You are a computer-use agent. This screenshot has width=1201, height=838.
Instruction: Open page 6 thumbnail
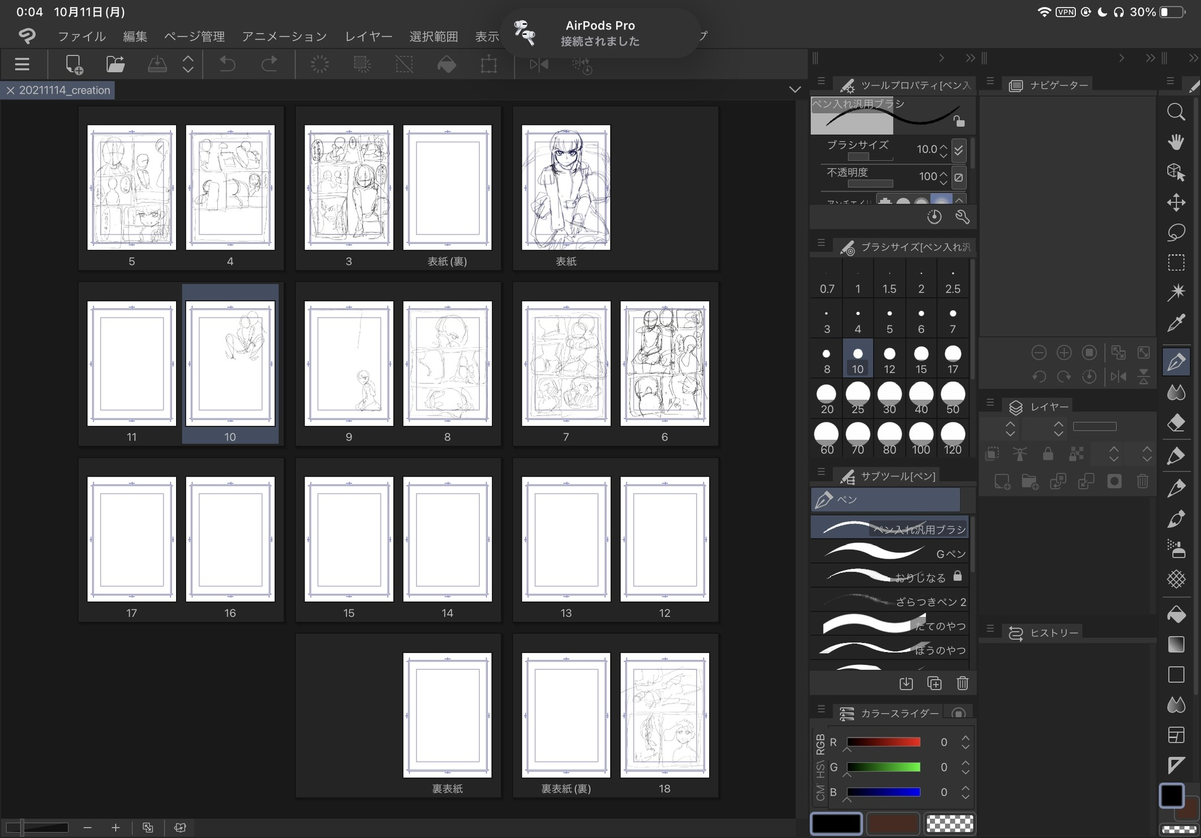664,363
